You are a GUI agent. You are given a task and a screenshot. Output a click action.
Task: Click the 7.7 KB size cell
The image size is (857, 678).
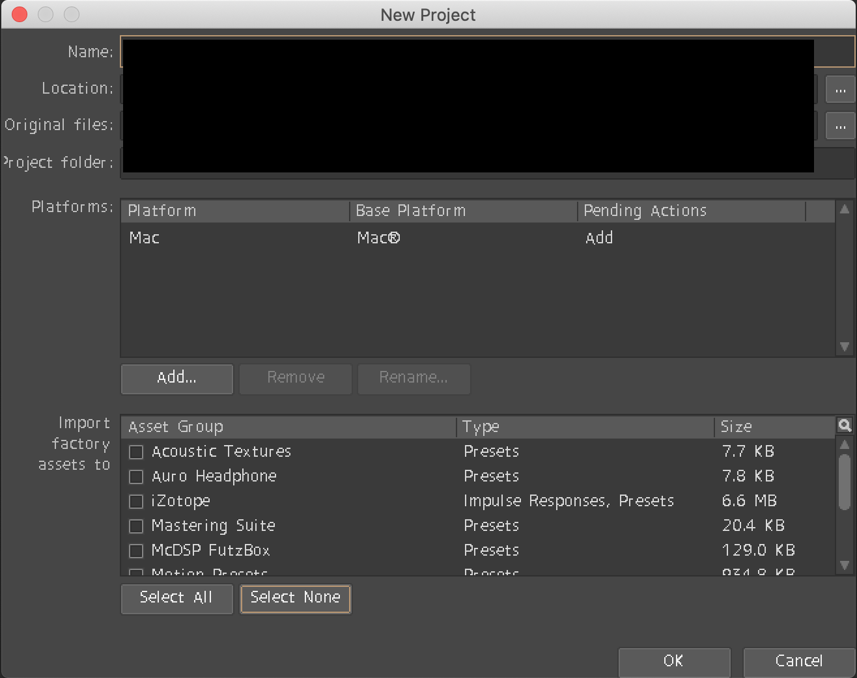(748, 452)
